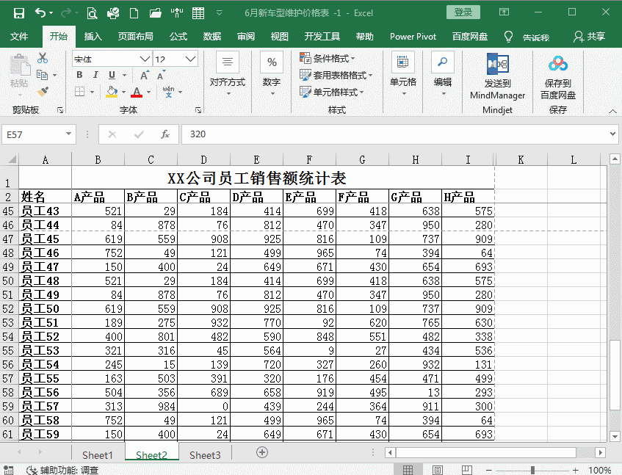Click the zoom in plus button

[575, 471]
